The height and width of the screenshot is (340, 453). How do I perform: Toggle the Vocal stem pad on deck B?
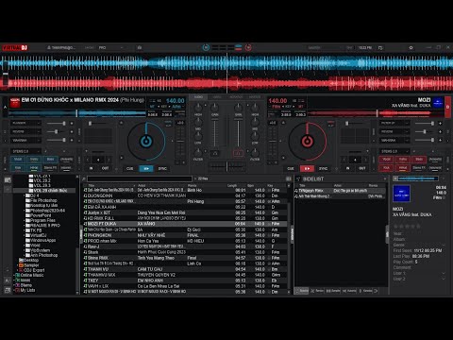387,160
